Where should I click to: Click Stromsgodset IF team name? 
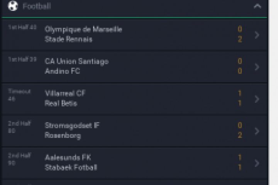(72, 125)
